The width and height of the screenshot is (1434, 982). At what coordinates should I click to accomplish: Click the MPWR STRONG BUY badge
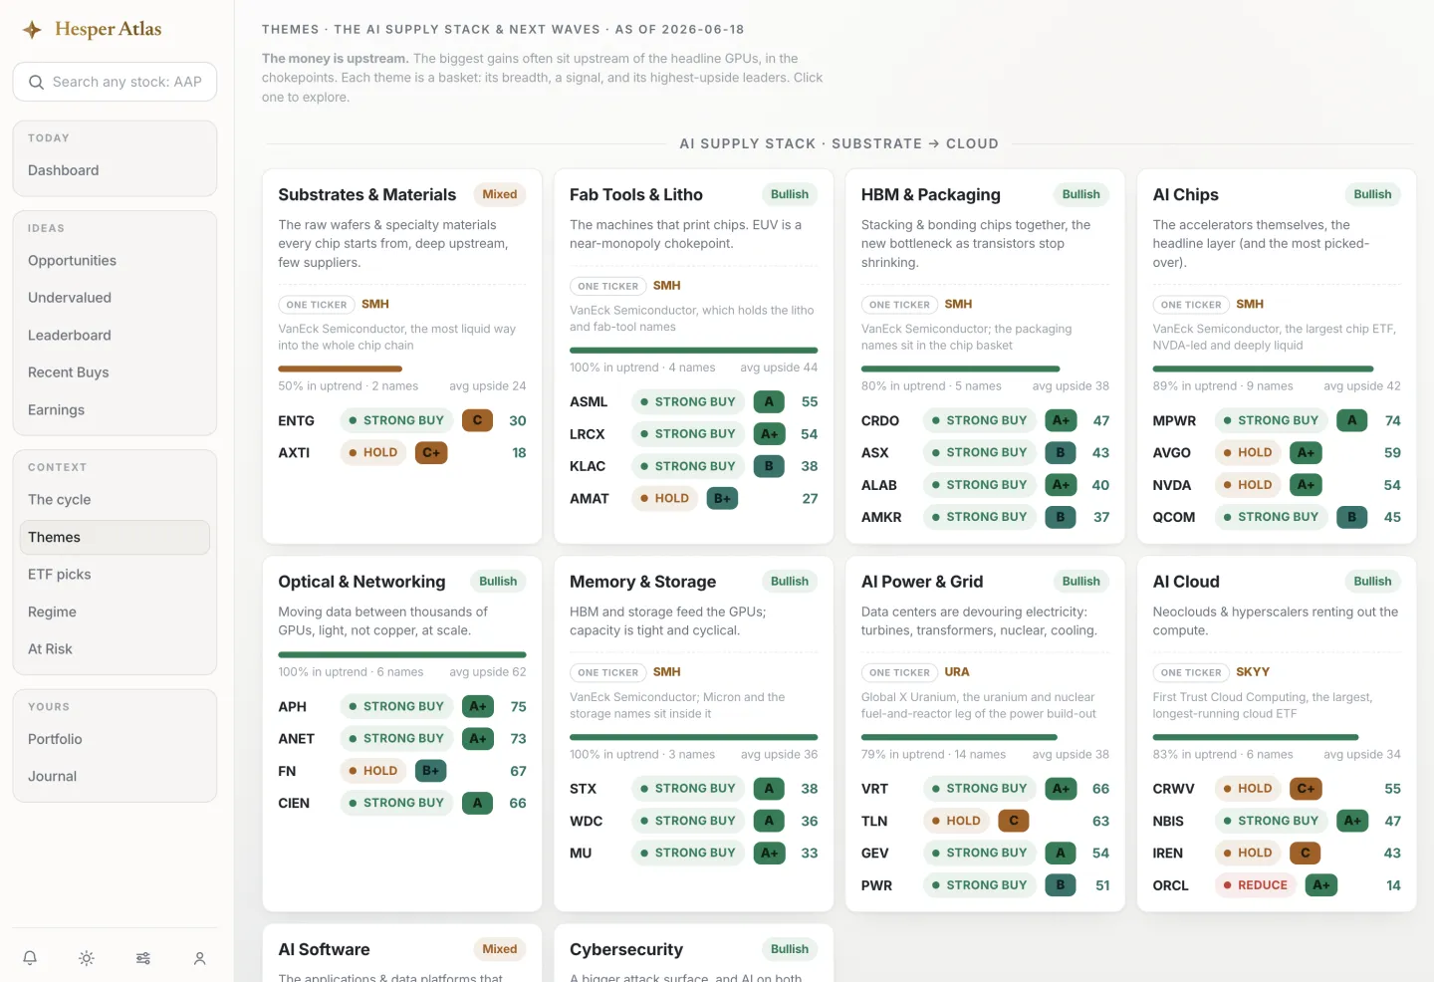[1271, 421]
